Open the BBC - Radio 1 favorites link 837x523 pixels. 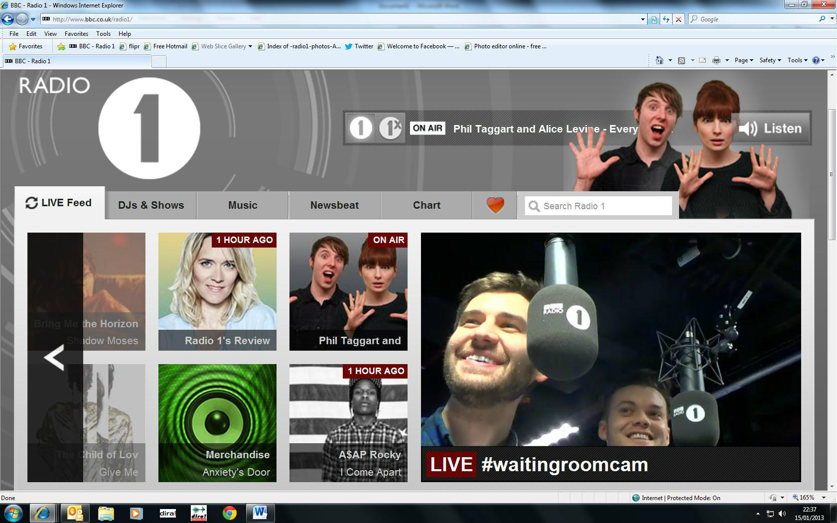point(92,46)
